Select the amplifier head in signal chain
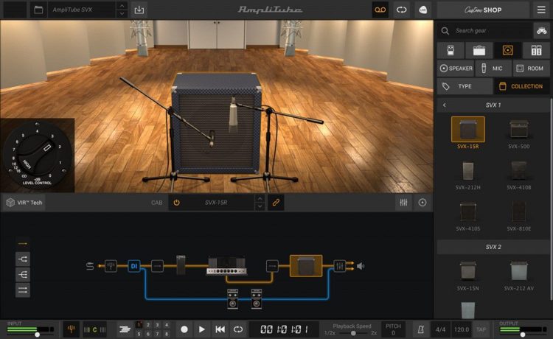Screen dimensions: 553x339 tap(226, 266)
